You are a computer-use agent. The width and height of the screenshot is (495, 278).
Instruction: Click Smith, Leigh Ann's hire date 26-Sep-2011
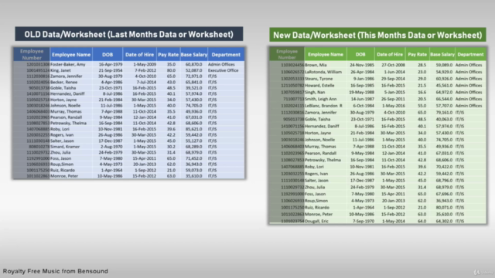tap(393, 99)
